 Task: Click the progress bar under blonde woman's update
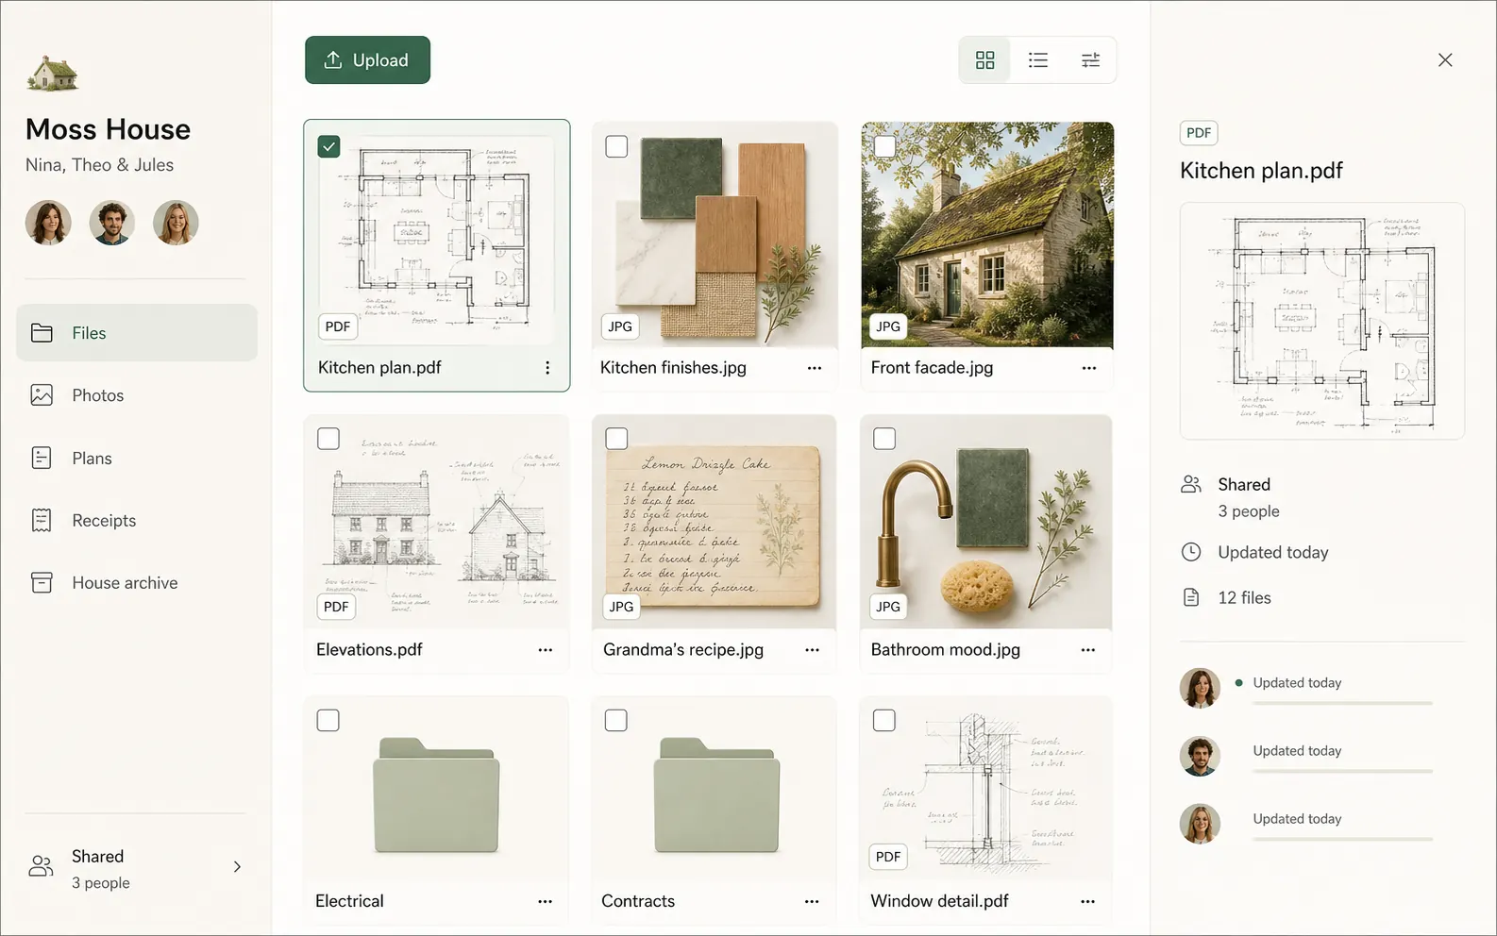[x=1342, y=839]
